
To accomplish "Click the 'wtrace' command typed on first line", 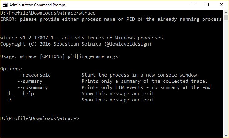I will [x=87, y=13].
